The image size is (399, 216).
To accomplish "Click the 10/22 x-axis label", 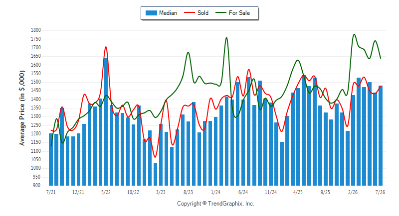I will (133, 192).
